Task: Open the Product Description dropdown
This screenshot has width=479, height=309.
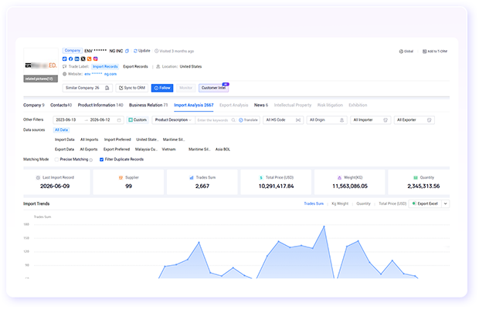Action: pos(173,120)
